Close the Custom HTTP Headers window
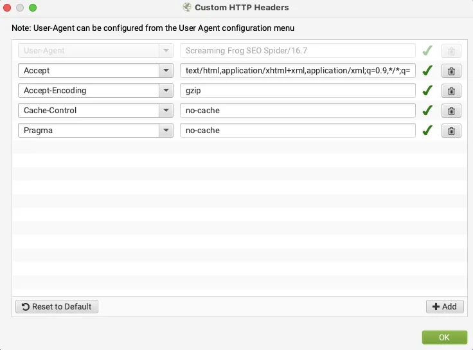This screenshot has width=473, height=350. point(7,8)
